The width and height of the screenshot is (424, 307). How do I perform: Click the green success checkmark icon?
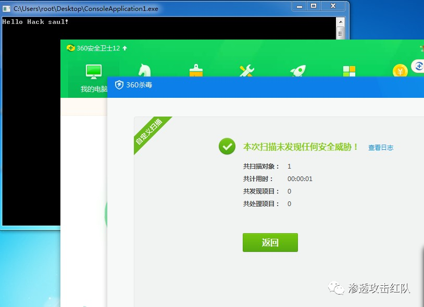pyautogui.click(x=227, y=146)
